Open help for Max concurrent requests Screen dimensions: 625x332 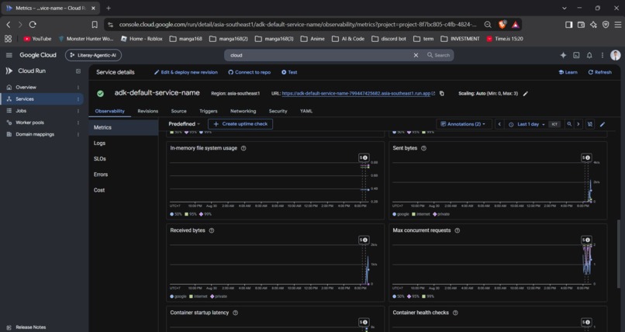coord(458,230)
